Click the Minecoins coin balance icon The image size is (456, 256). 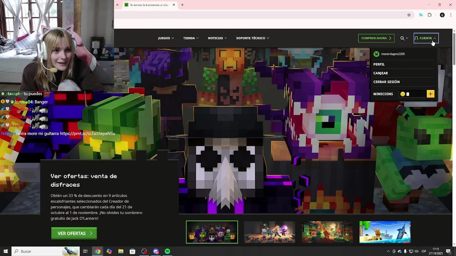coord(403,94)
